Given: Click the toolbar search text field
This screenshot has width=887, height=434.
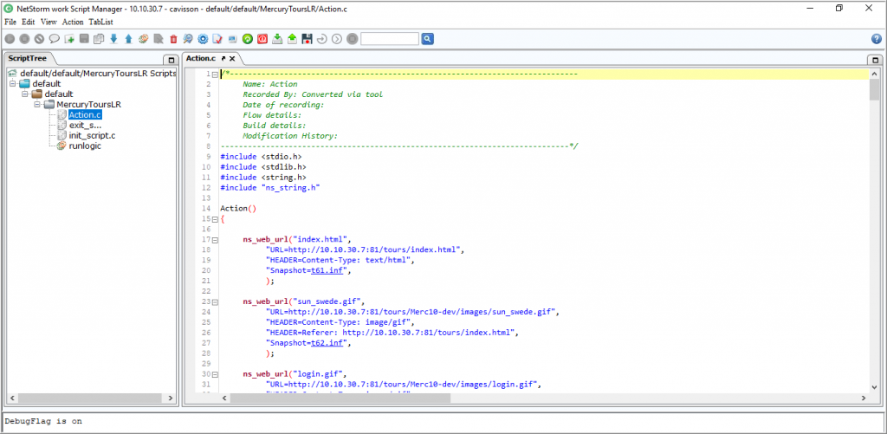Looking at the screenshot, I should 390,39.
